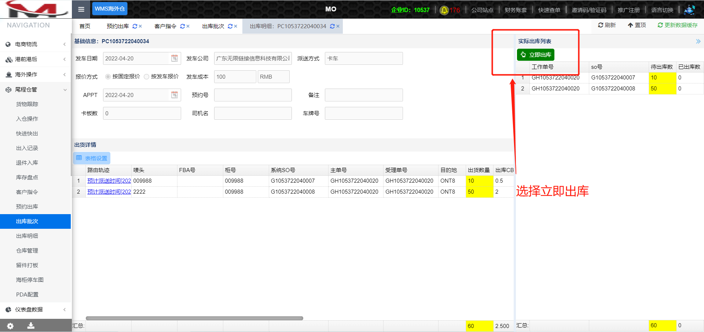Open 预计派送时间 link for 唛头 009988
704x332 pixels.
109,181
